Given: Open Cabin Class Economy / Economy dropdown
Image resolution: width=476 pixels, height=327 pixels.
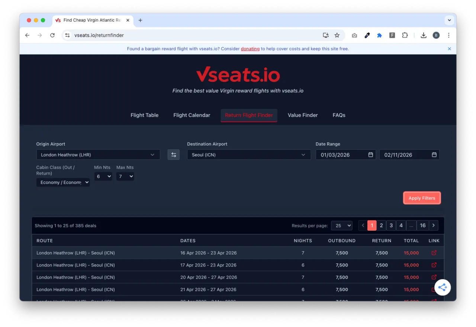Looking at the screenshot, I should (63, 182).
